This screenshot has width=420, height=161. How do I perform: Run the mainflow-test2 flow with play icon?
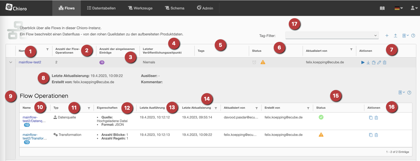coord(363,62)
